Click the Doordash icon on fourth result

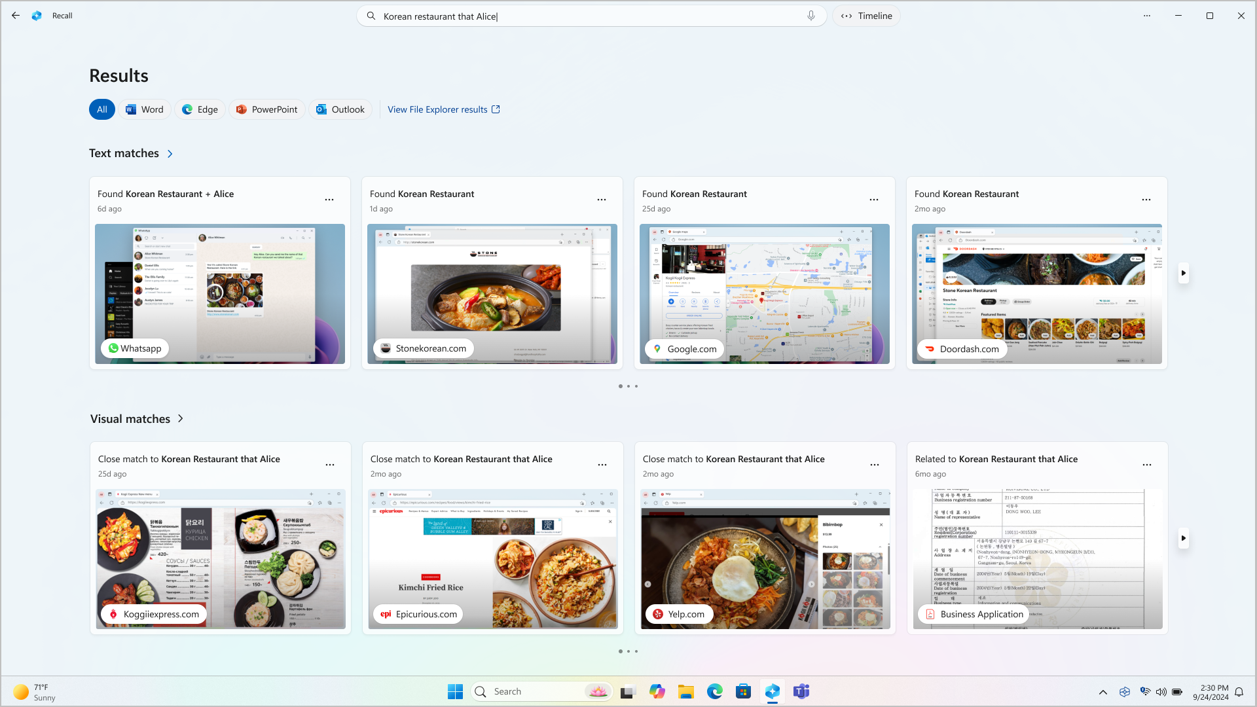point(931,349)
